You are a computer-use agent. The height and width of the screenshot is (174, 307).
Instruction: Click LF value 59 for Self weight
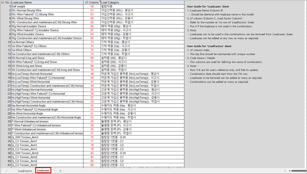click(92, 6)
